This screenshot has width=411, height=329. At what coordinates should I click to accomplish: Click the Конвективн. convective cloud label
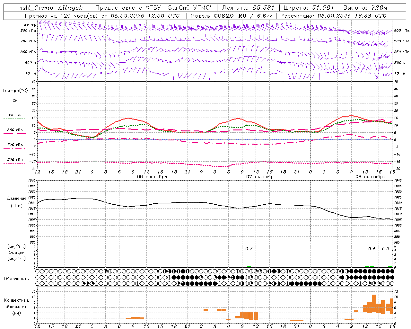click(17, 300)
